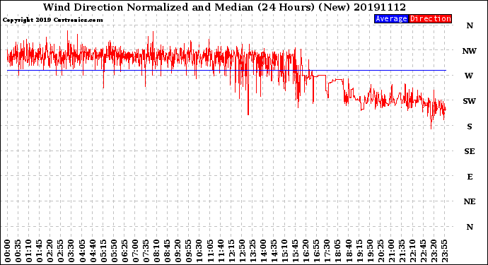The image size is (488, 265).
Task: Click the 09:55 time label
Action: pyautogui.click(x=189, y=251)
